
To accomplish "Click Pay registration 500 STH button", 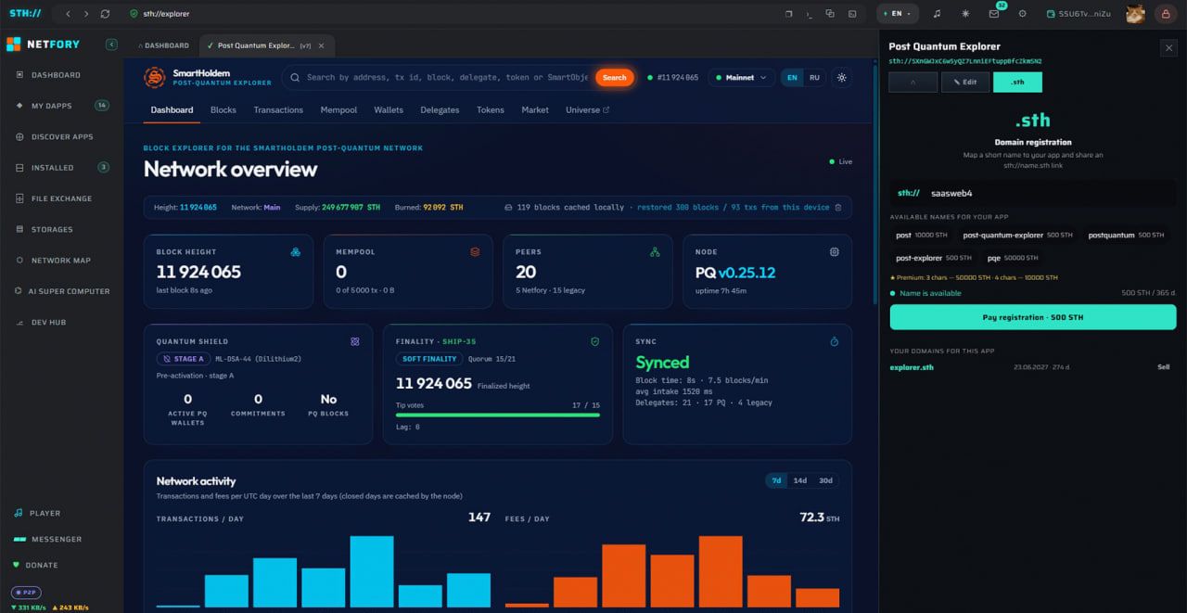I will 1033,317.
